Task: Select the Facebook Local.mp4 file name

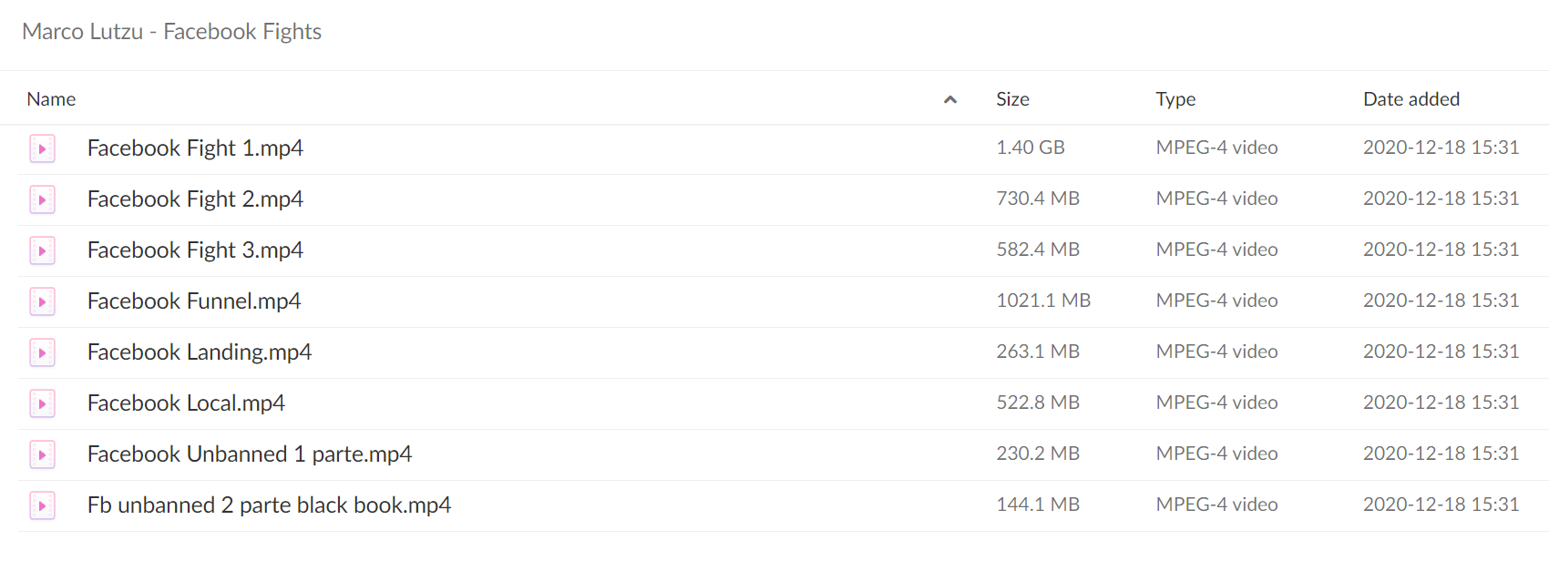Action: click(x=186, y=403)
